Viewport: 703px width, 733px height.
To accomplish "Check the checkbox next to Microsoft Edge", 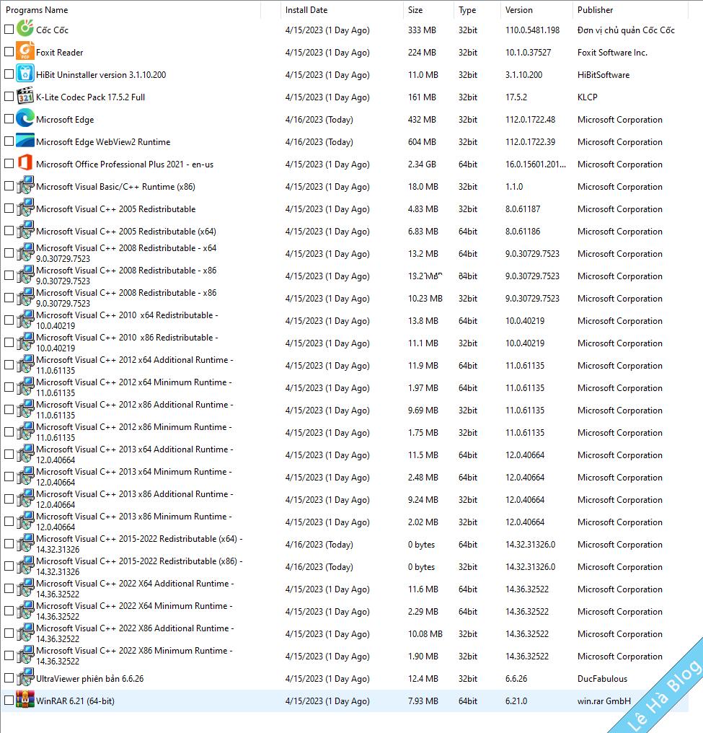I will coord(9,119).
